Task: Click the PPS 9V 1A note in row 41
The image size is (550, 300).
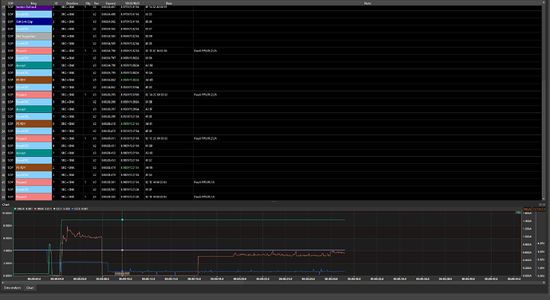Action: (204, 182)
